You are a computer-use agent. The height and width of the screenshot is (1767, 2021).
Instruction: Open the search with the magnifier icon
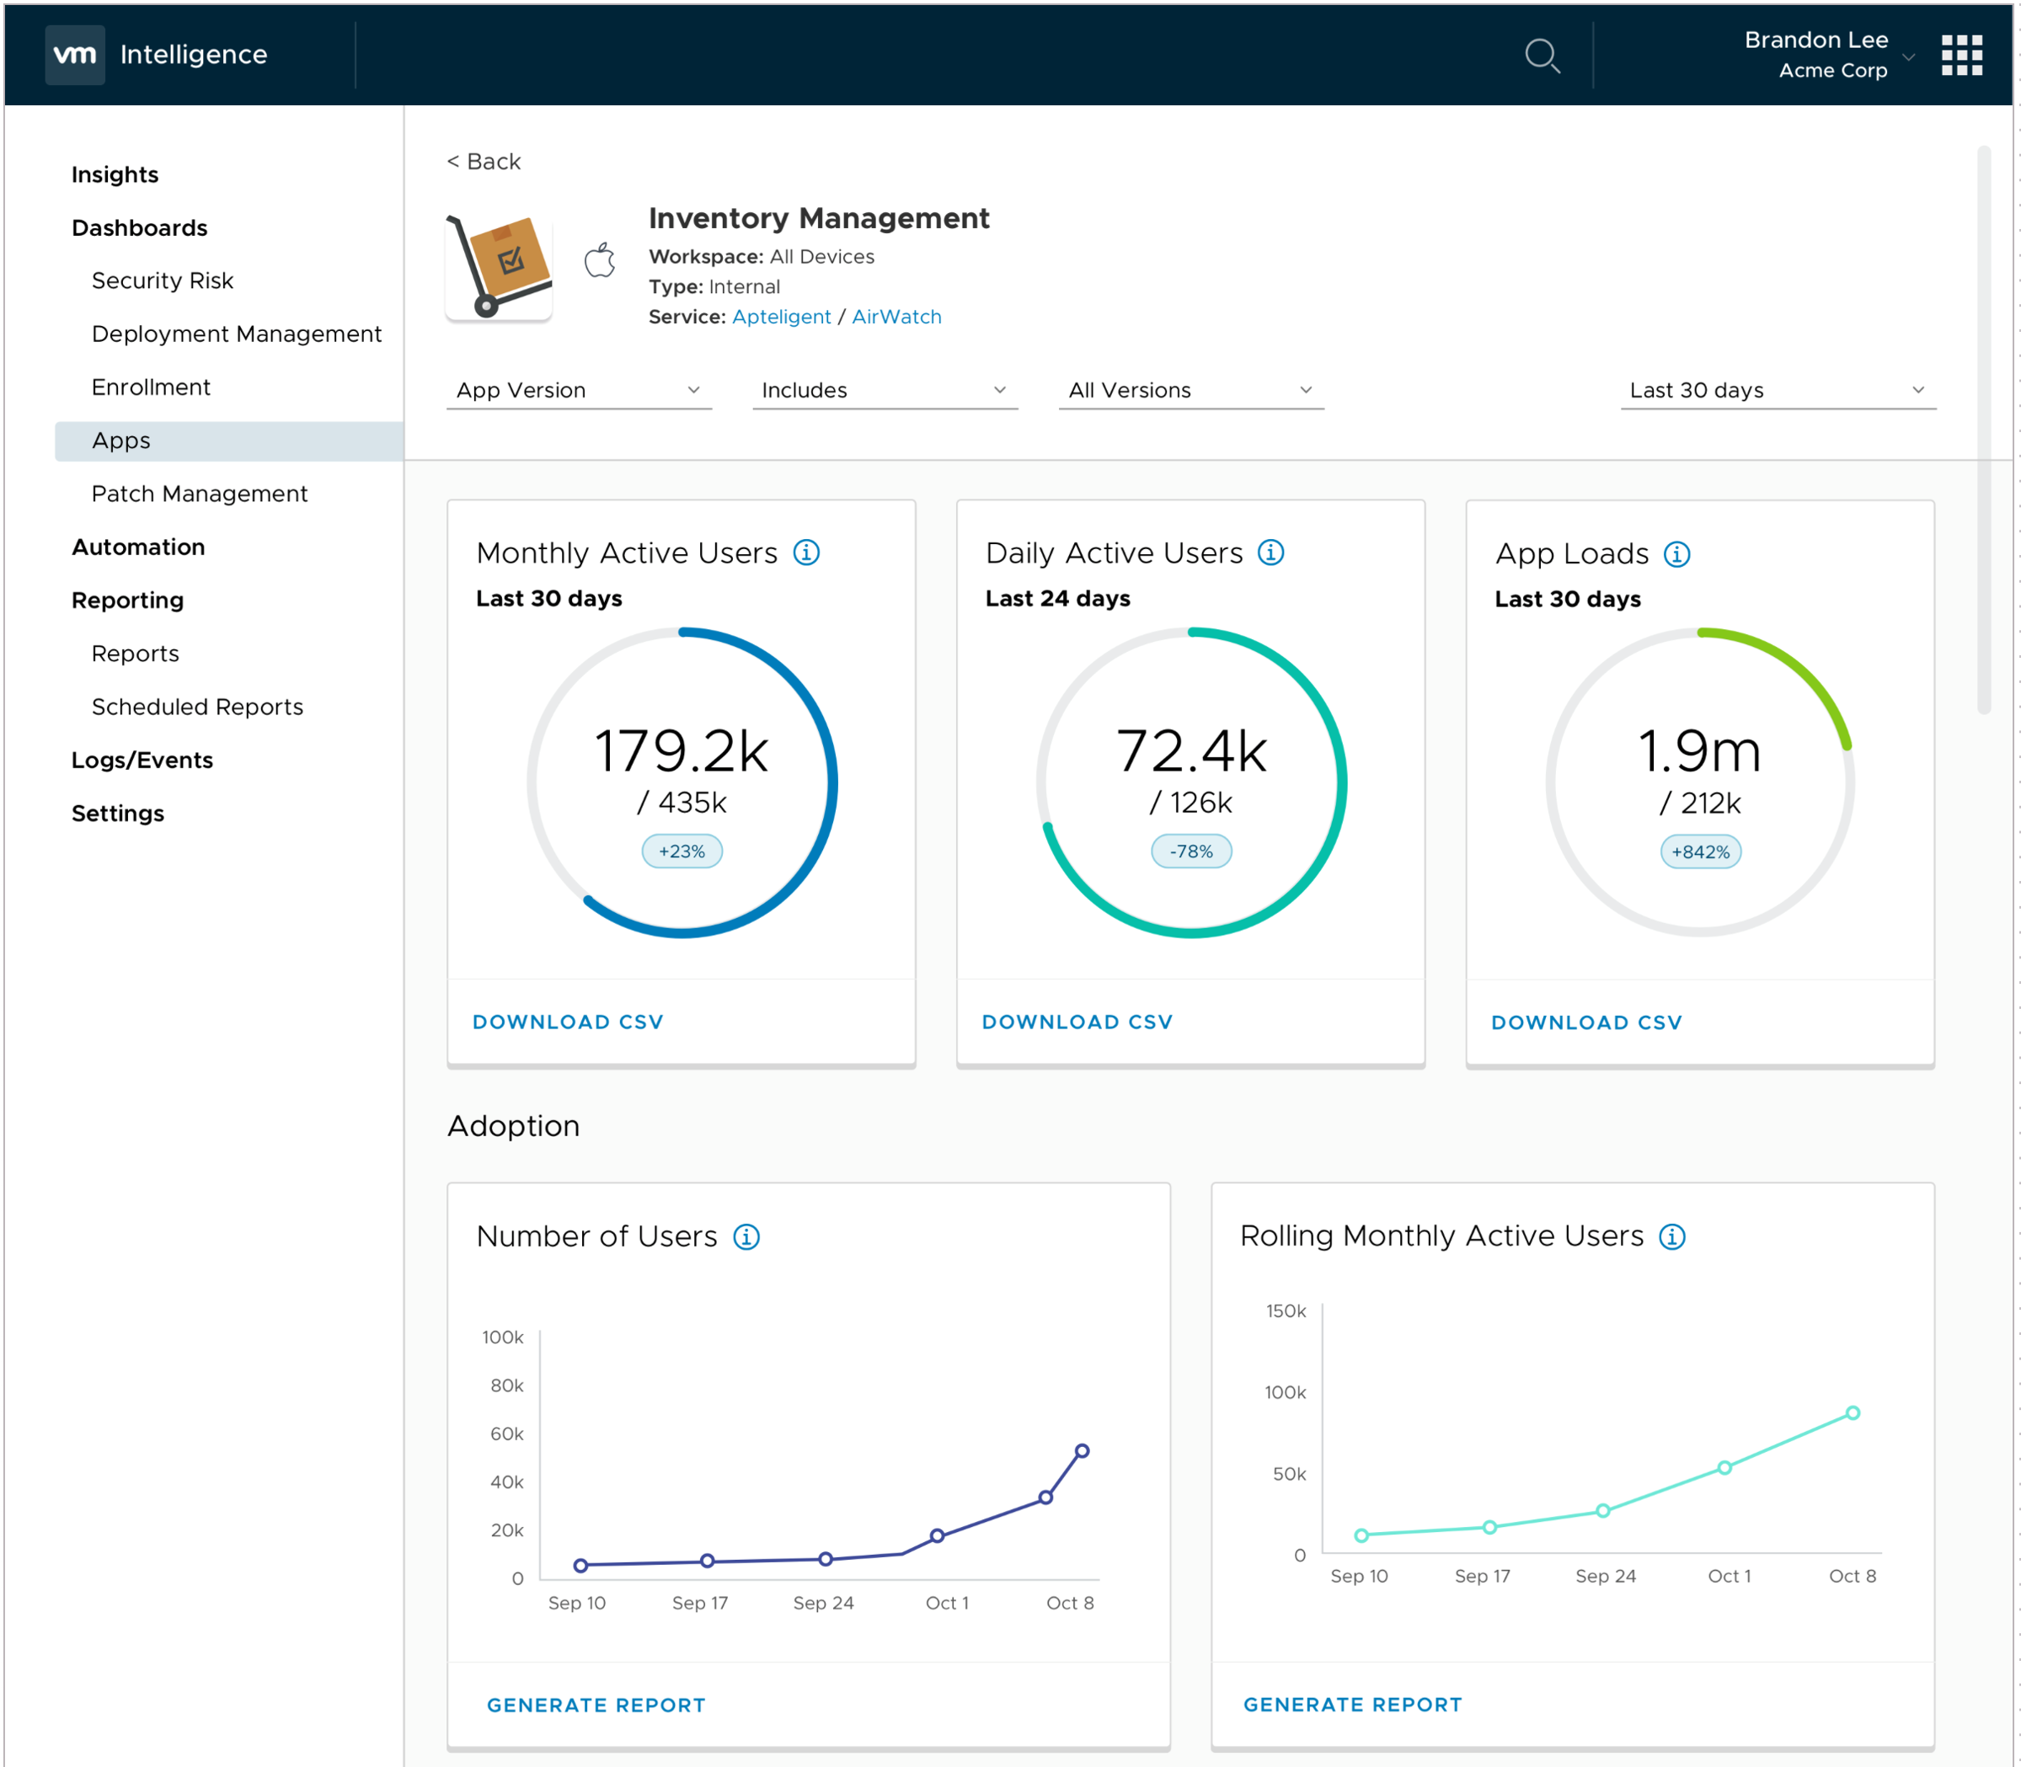1542,56
